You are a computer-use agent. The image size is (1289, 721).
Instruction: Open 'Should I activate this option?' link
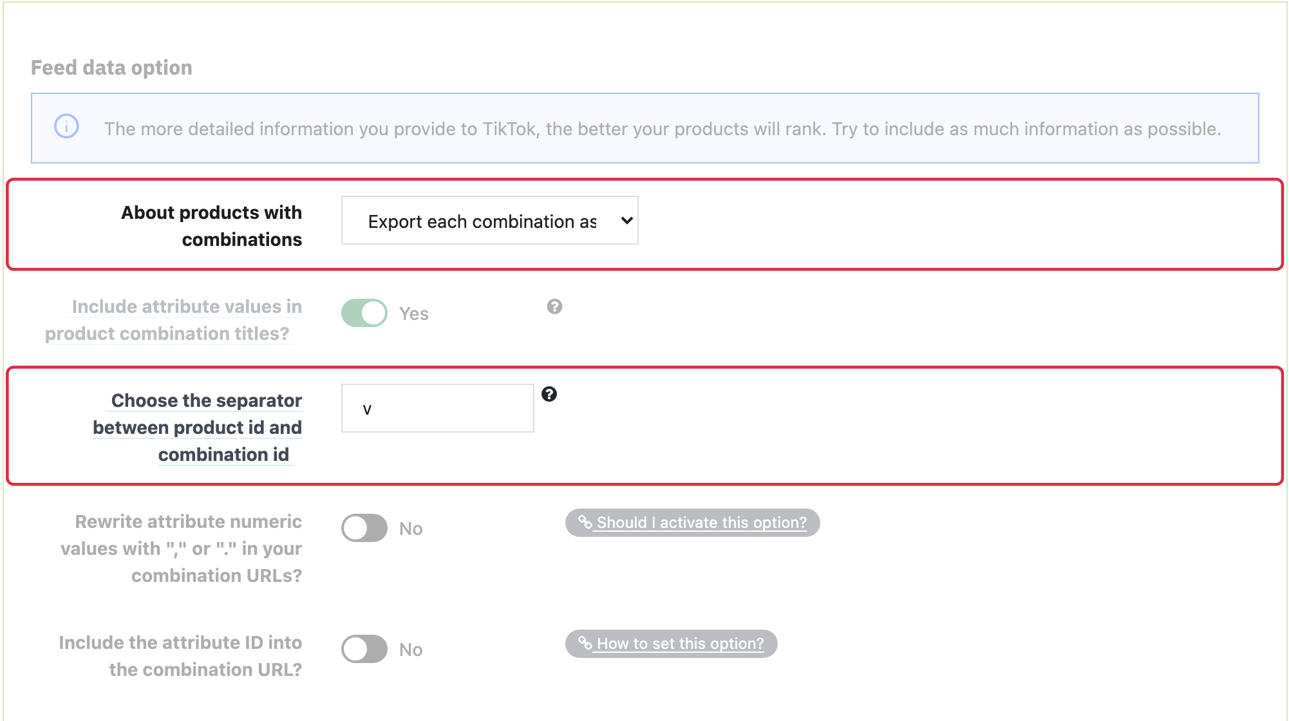click(x=693, y=523)
